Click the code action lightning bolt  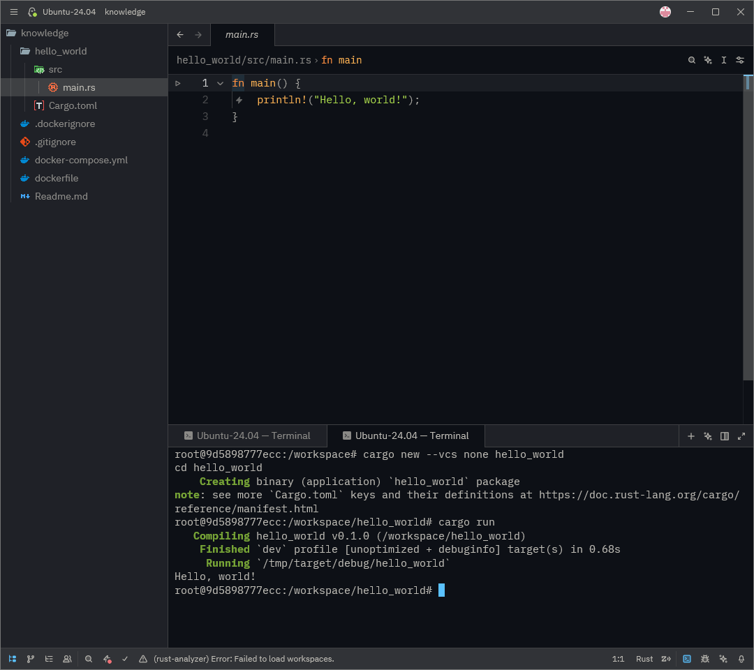pos(239,100)
